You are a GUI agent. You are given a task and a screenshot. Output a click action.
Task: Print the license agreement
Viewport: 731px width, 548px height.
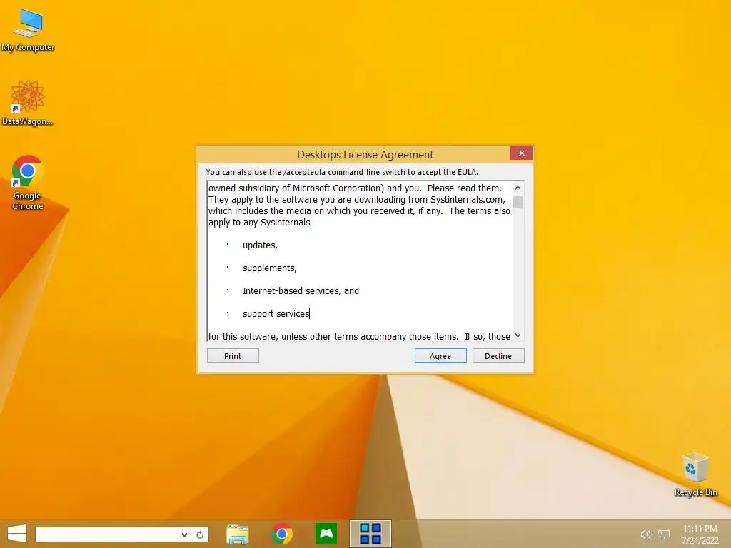click(233, 356)
